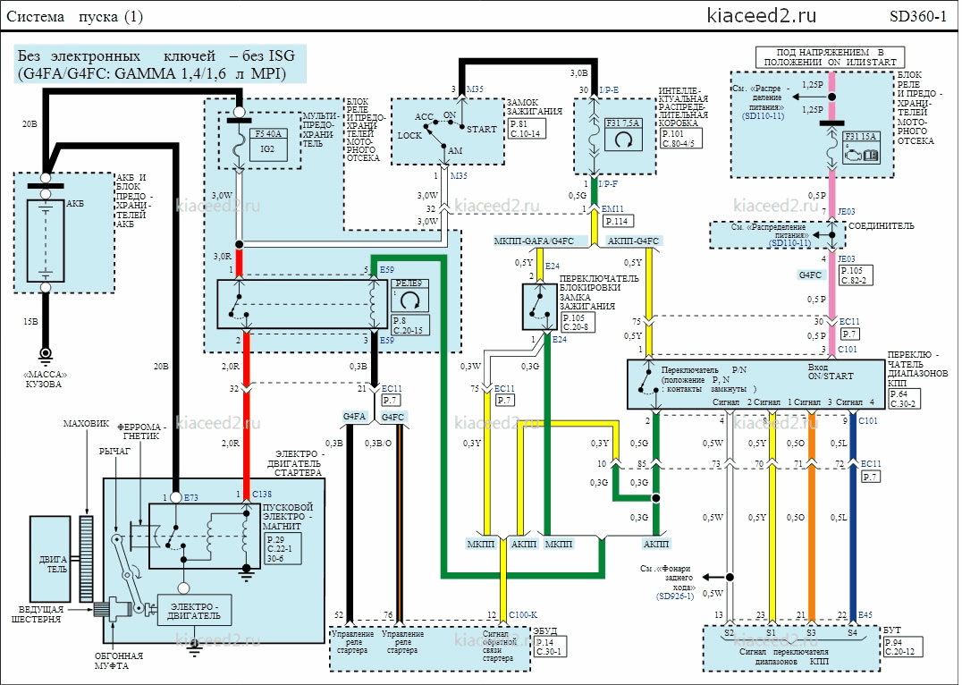
Task: Click the S4 terminal in БУТ
Action: tap(852, 632)
